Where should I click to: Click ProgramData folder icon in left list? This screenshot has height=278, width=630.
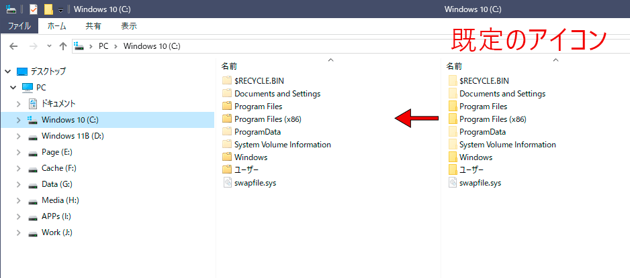(227, 132)
